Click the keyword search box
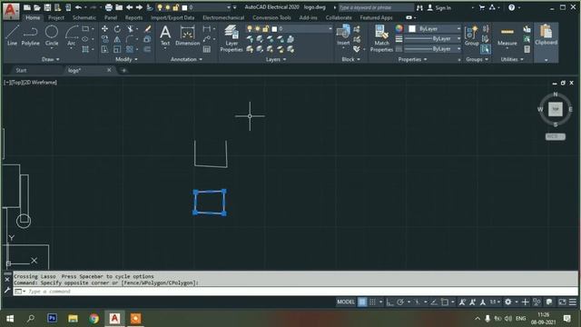This screenshot has height=327, width=581. 376,7
